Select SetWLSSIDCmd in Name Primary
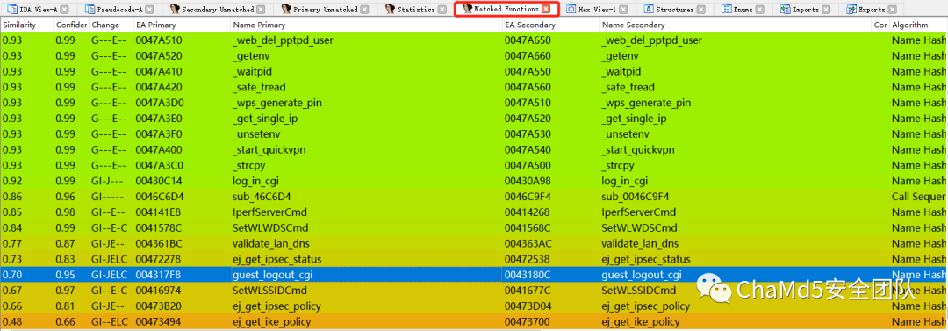The height and width of the screenshot is (331, 948). point(270,291)
